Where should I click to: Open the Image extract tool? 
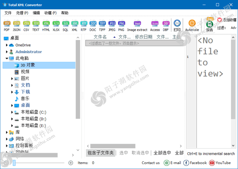pyautogui.click(x=137, y=26)
